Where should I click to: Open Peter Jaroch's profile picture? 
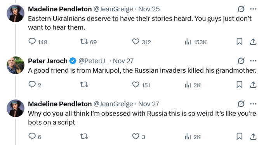click(16, 65)
